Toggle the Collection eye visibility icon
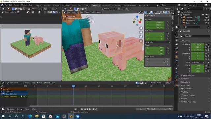This screenshot has width=211, height=119. (206, 15)
